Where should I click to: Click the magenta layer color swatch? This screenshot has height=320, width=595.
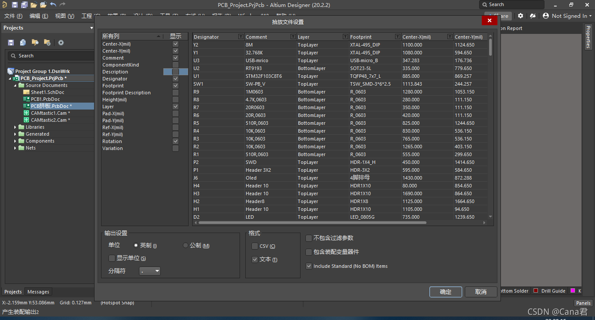(573, 291)
